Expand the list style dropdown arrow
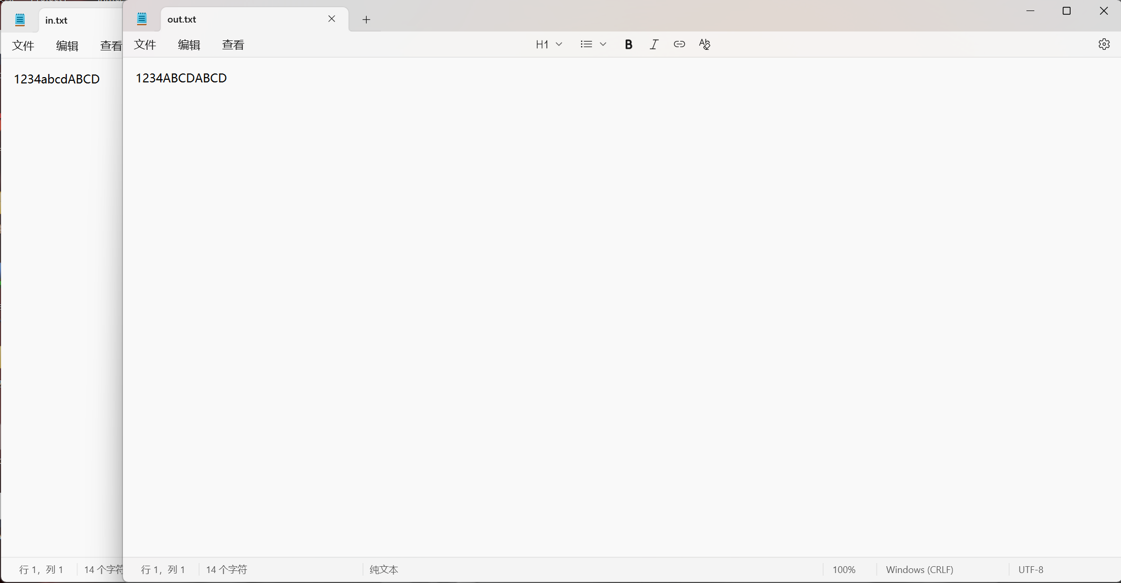 [603, 45]
